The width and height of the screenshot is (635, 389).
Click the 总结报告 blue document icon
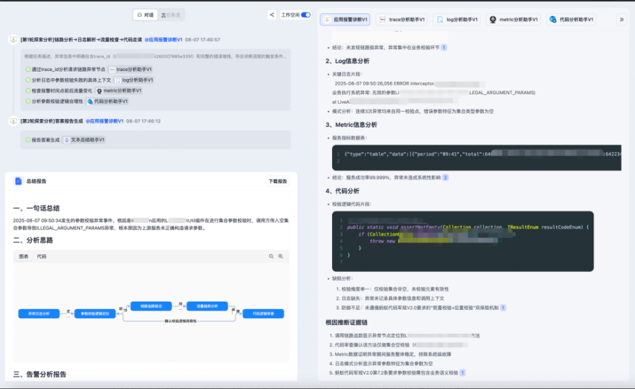coord(19,181)
